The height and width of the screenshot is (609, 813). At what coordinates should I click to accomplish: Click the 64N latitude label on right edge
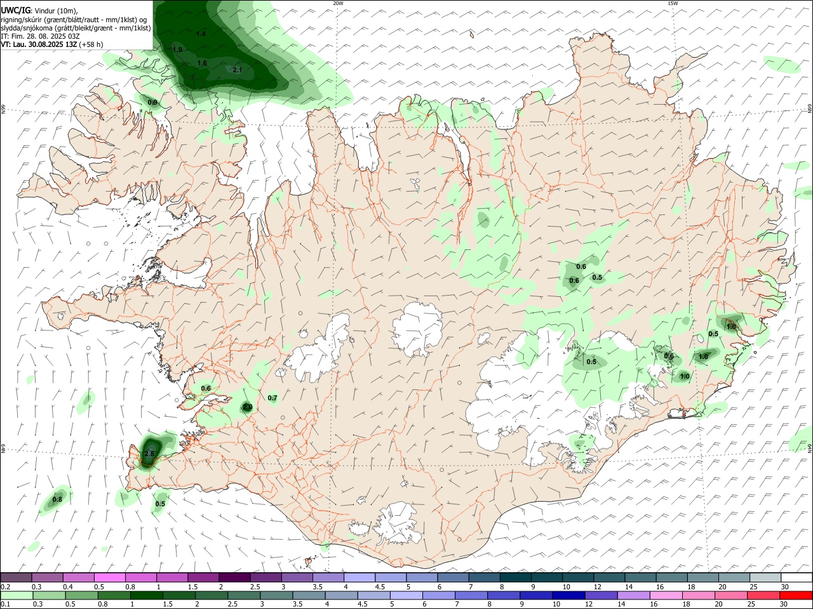click(810, 448)
